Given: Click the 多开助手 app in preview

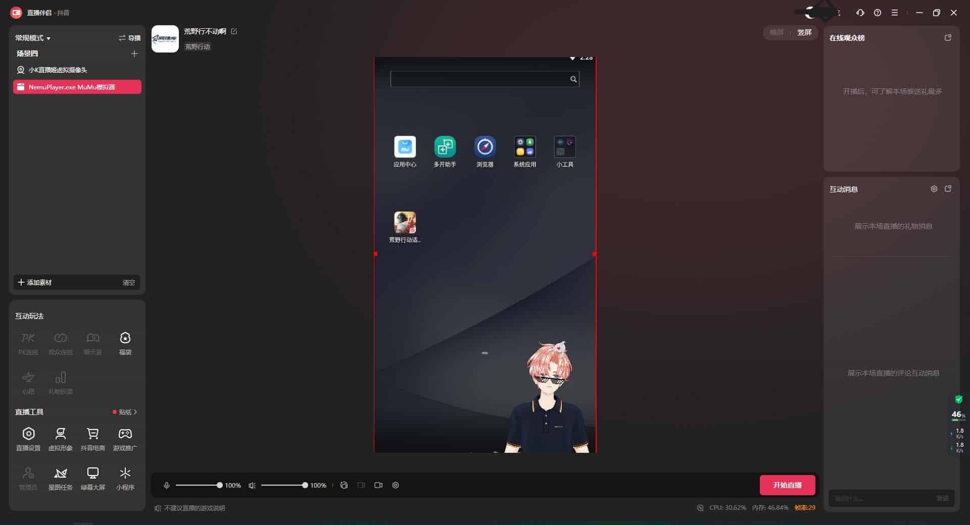Looking at the screenshot, I should tap(445, 151).
